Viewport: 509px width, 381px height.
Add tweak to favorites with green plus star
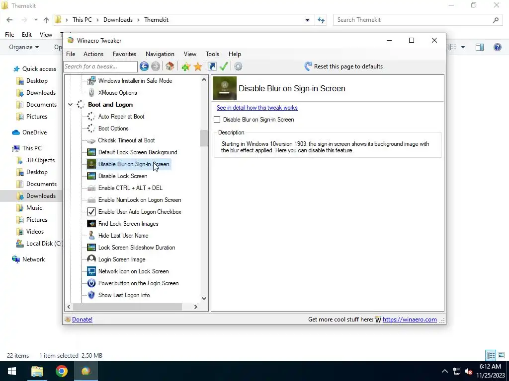(x=186, y=67)
